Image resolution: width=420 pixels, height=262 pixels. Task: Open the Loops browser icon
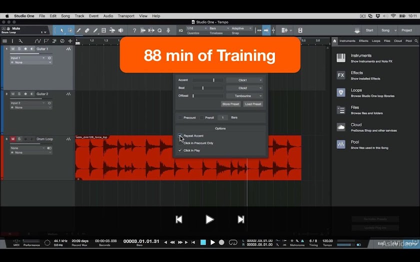341,92
